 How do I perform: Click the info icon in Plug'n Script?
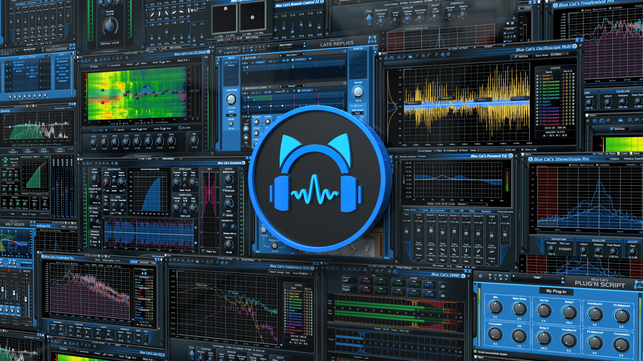(495, 279)
